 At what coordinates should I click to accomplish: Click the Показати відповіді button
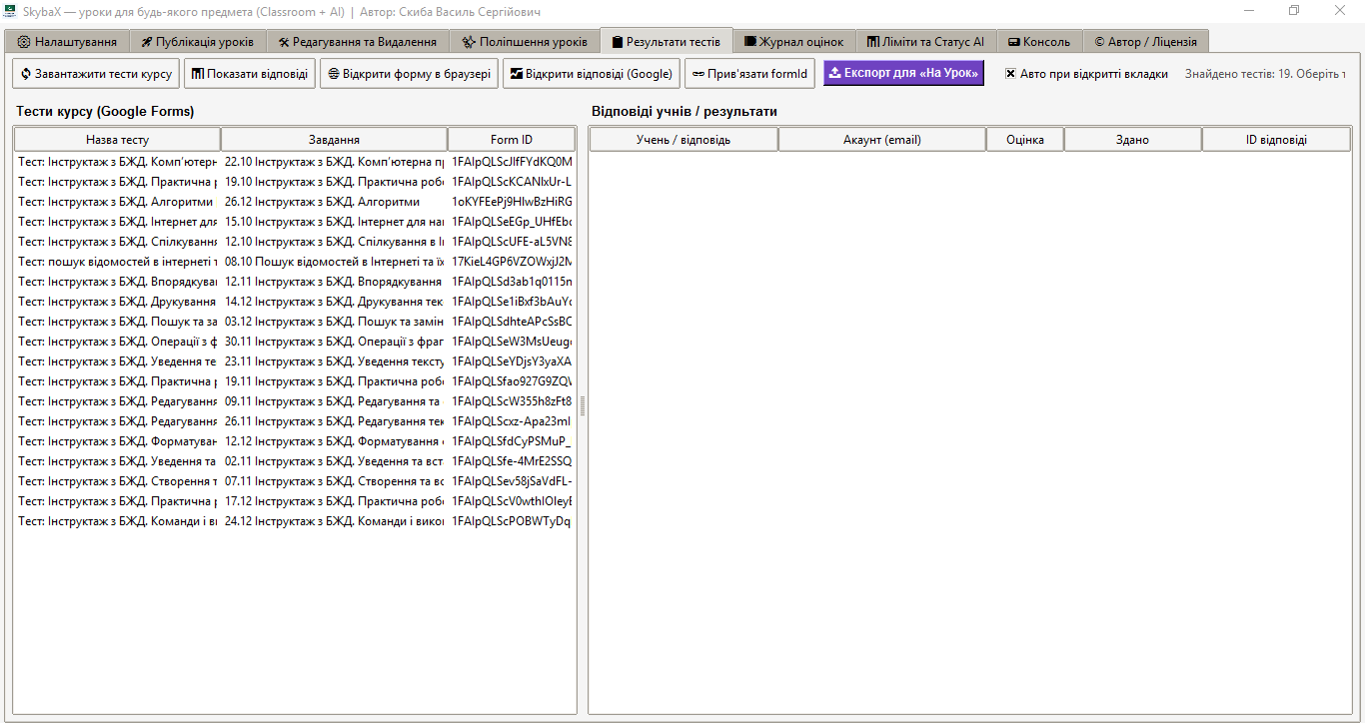tap(250, 74)
